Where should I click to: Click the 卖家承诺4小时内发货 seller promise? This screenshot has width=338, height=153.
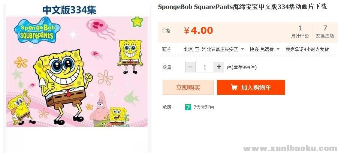click(307, 49)
